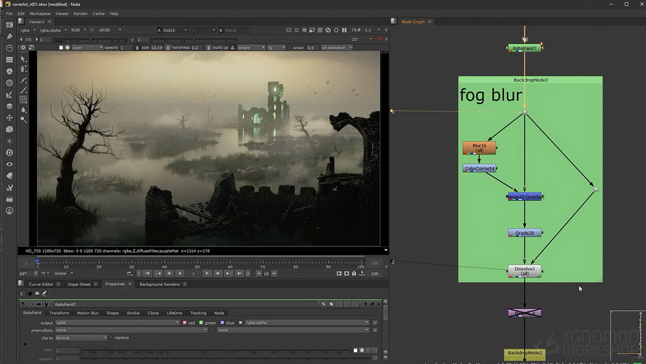
Task: Toggle the red channel checkbox
Action: coord(185,323)
